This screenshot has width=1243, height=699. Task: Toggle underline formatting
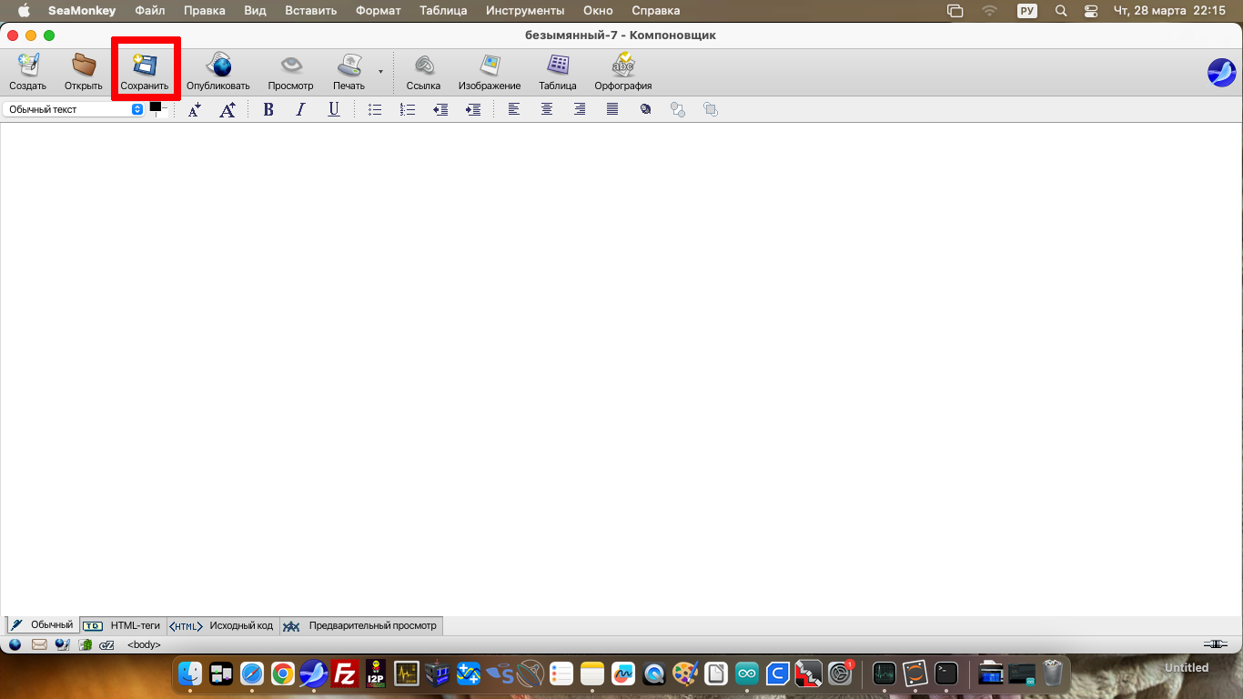[x=334, y=109]
